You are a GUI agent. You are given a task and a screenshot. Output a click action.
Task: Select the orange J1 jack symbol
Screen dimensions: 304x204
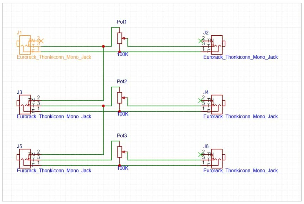pos(23,44)
